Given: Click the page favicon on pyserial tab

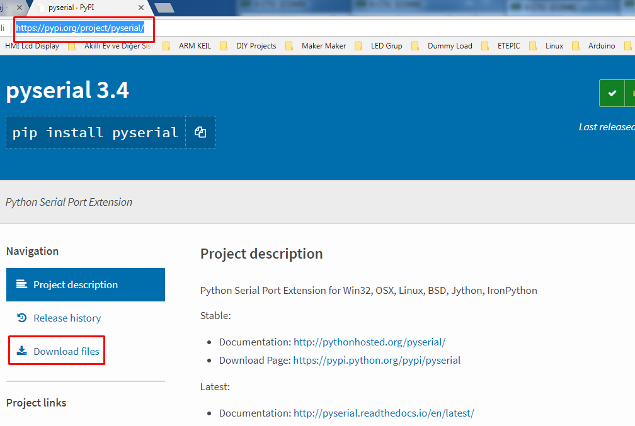Looking at the screenshot, I should (x=40, y=8).
